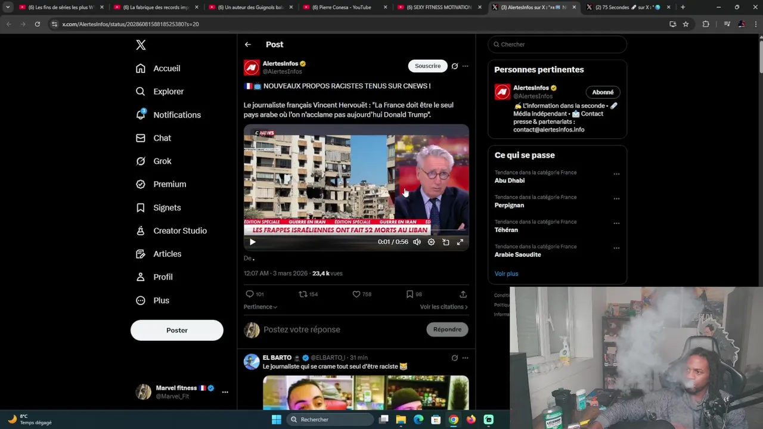This screenshot has width=763, height=429.
Task: Reload the page
Action: [37, 24]
